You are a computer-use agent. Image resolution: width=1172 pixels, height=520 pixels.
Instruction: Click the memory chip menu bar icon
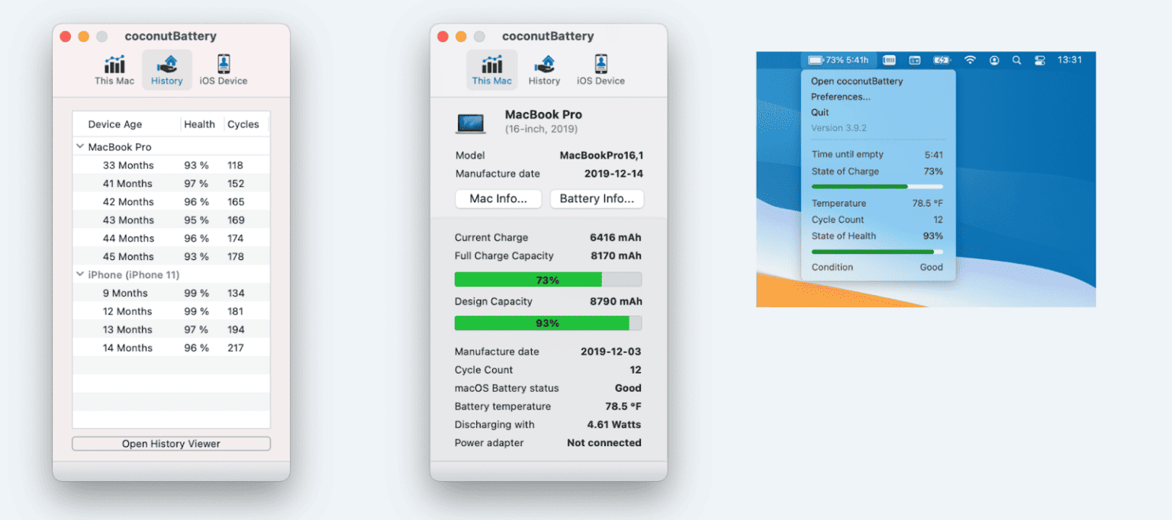(x=889, y=59)
